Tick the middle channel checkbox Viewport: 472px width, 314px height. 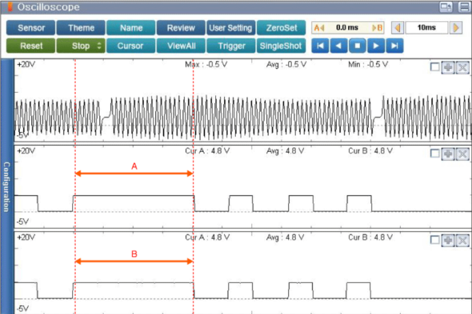(x=435, y=154)
